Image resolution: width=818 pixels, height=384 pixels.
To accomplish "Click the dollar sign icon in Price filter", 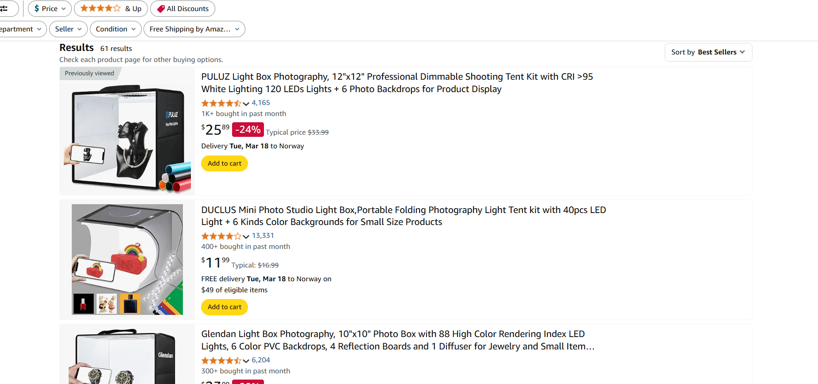I will point(37,8).
